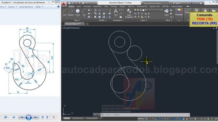Start slideshow in photo viewer
This screenshot has width=218, height=122.
29,117
